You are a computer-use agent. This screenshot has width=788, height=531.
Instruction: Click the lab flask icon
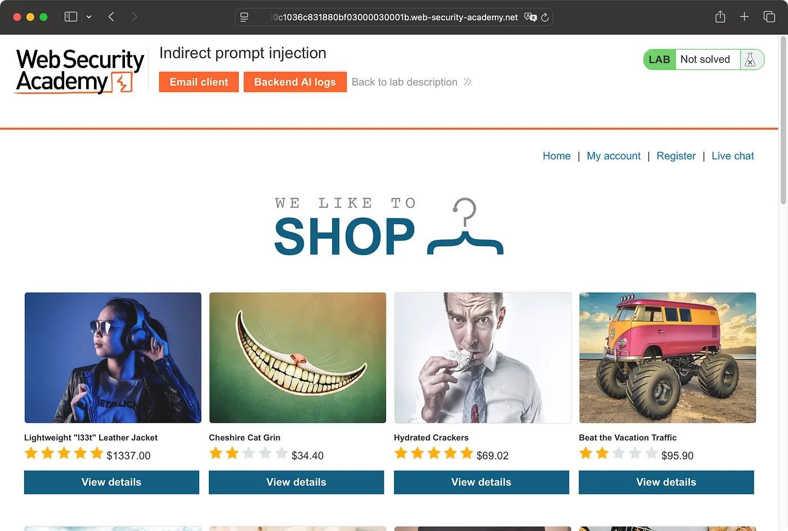point(750,60)
